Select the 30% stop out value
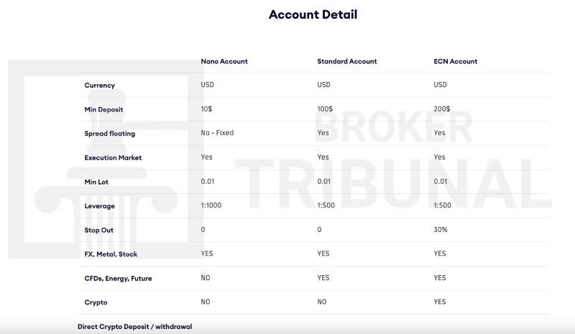 [441, 230]
